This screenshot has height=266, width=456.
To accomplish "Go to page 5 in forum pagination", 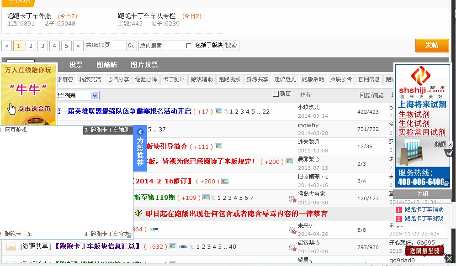I will coord(66,46).
